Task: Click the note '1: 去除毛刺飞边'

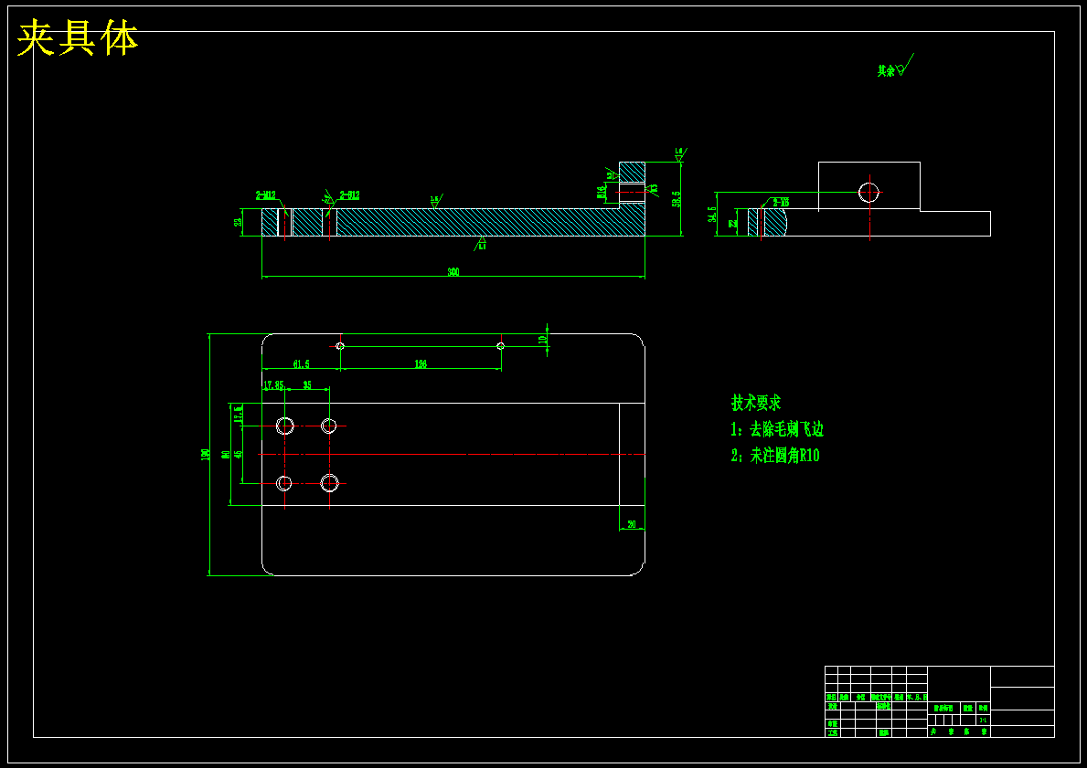Action: 777,429
